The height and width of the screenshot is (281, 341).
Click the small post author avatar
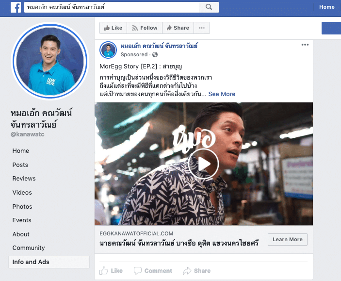pos(108,50)
